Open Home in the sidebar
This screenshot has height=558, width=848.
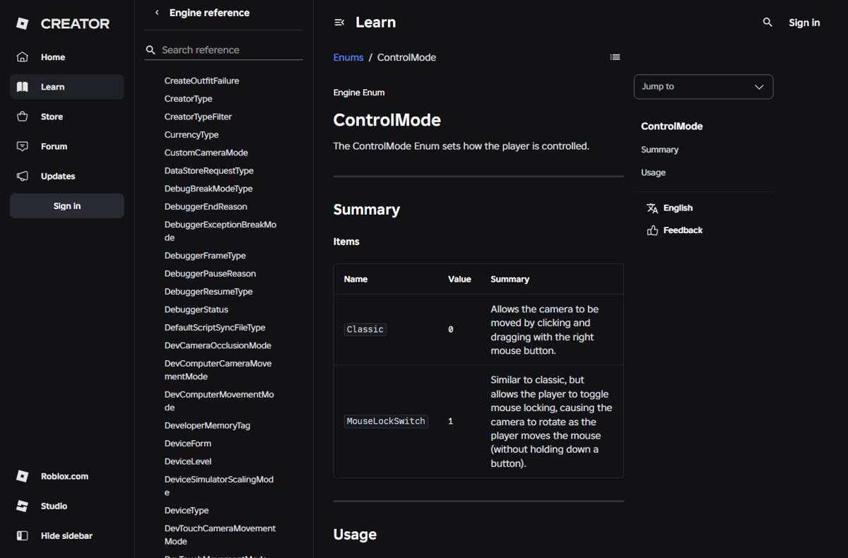pyautogui.click(x=67, y=57)
